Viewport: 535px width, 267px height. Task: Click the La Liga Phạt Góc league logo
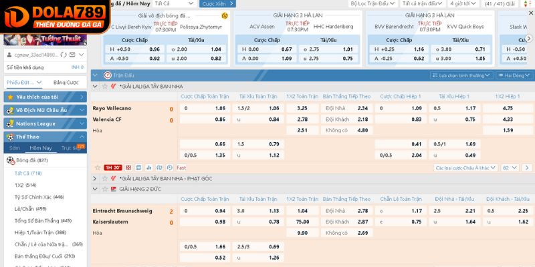click(114, 178)
